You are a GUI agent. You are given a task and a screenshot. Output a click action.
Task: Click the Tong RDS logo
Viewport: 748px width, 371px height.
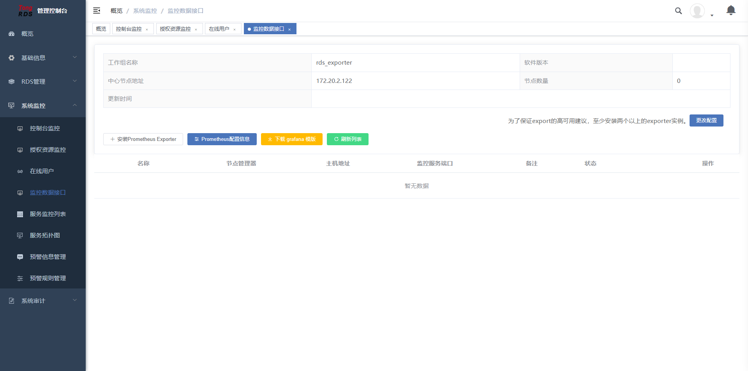(x=25, y=11)
